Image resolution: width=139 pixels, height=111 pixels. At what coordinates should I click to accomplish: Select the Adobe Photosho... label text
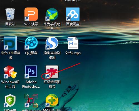coord(31,84)
